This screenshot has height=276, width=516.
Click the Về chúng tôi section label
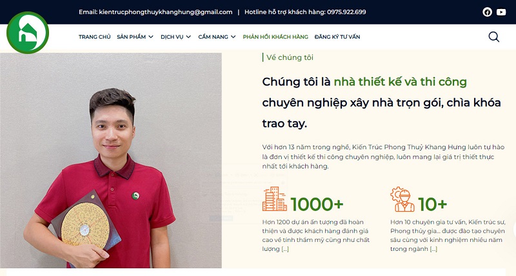(290, 57)
